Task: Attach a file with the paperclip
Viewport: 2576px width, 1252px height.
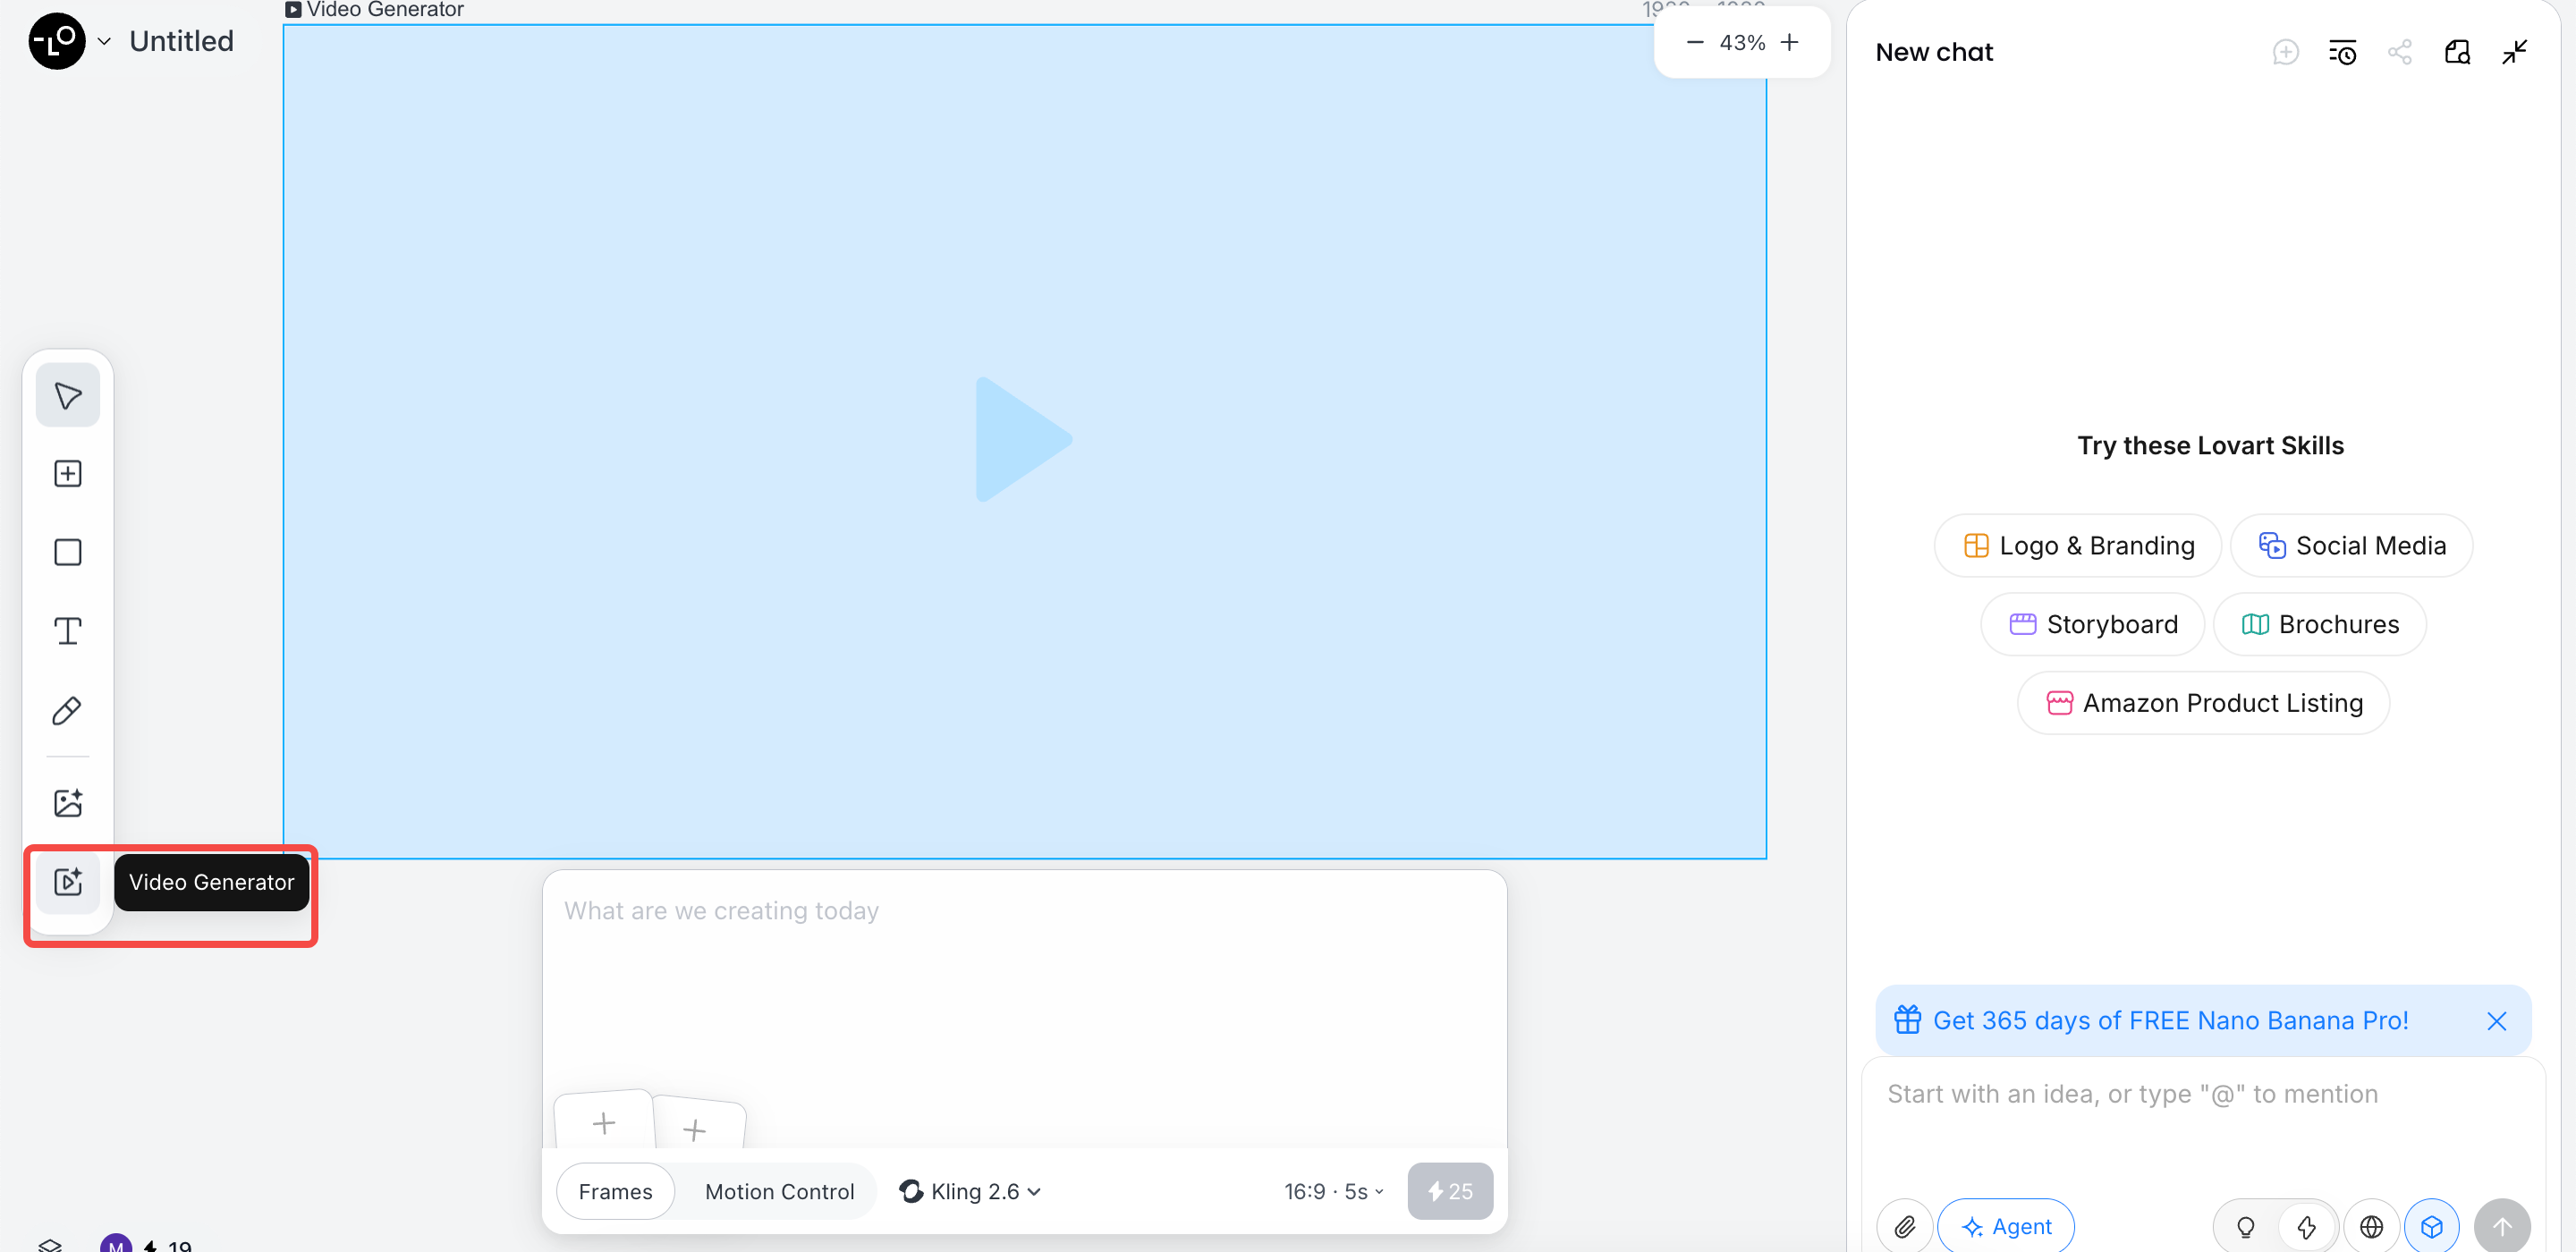Action: coord(1904,1225)
